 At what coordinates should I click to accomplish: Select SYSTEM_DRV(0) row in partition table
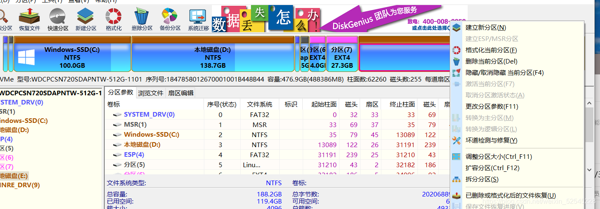point(276,115)
